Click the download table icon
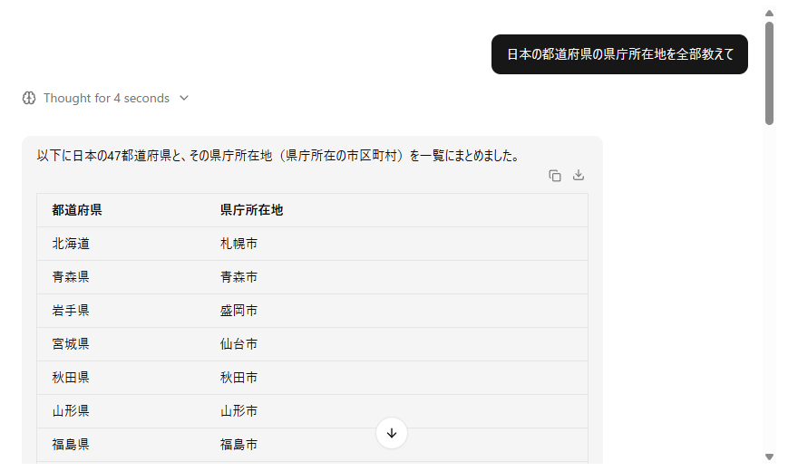This screenshot has width=788, height=471. (x=579, y=175)
